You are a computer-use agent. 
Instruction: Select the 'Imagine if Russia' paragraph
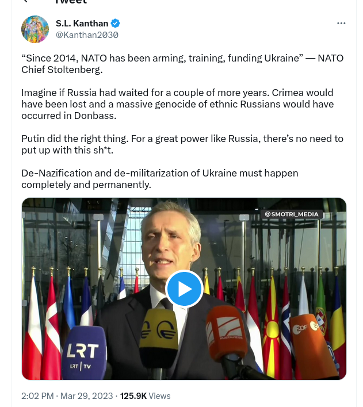(177, 104)
